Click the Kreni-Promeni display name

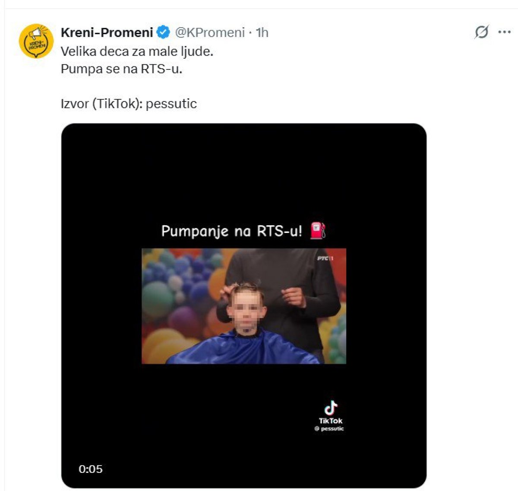pyautogui.click(x=107, y=32)
